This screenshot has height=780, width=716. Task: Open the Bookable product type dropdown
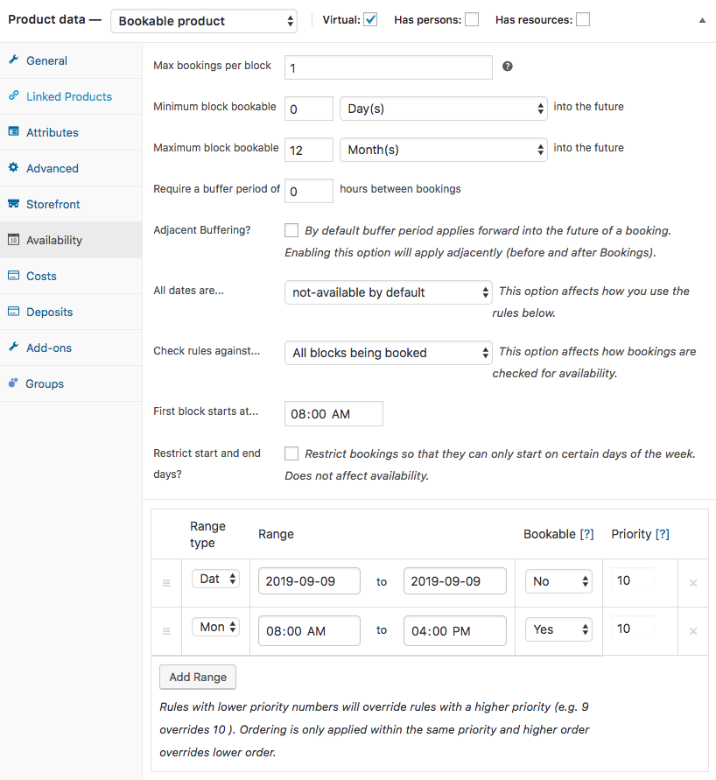(204, 21)
